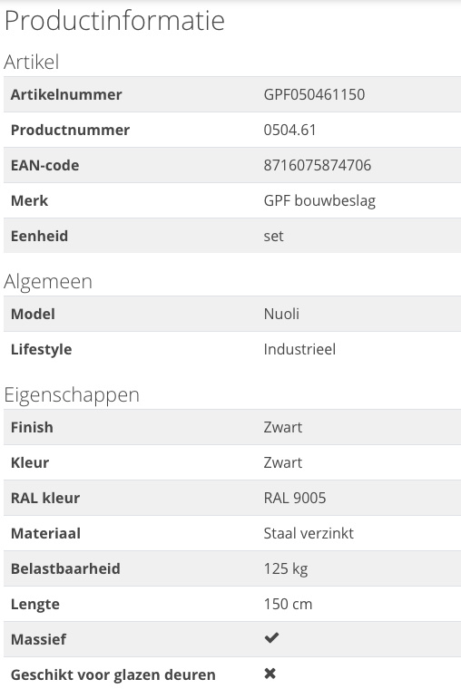Select the Artikelnummer value GPF050461150
The width and height of the screenshot is (461, 689).
(314, 94)
